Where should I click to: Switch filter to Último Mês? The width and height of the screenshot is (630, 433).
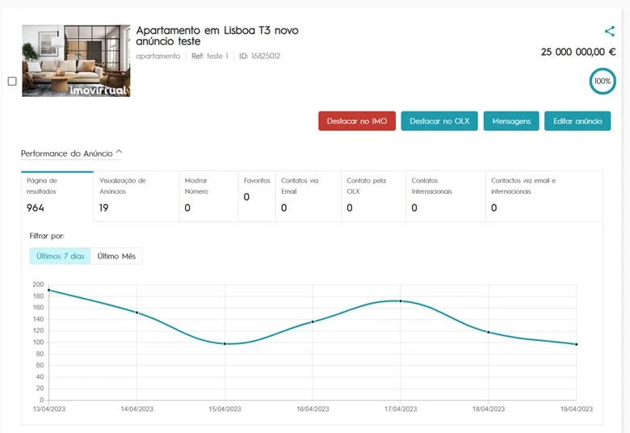click(x=116, y=256)
